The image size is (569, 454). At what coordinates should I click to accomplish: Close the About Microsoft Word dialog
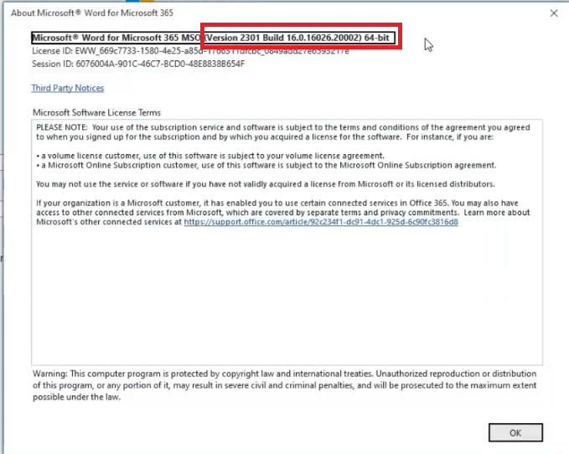point(554,13)
